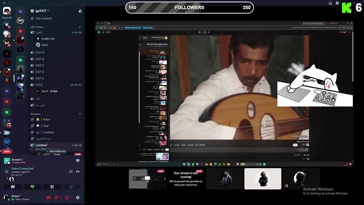Join the EXiT E voice channel
The height and width of the screenshot is (205, 364).
click(56, 78)
